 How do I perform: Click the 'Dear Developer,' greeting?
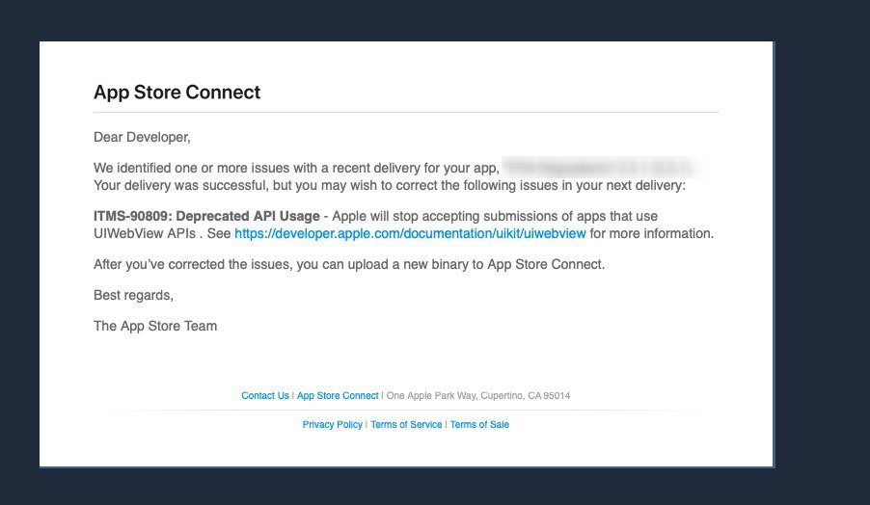pos(142,137)
